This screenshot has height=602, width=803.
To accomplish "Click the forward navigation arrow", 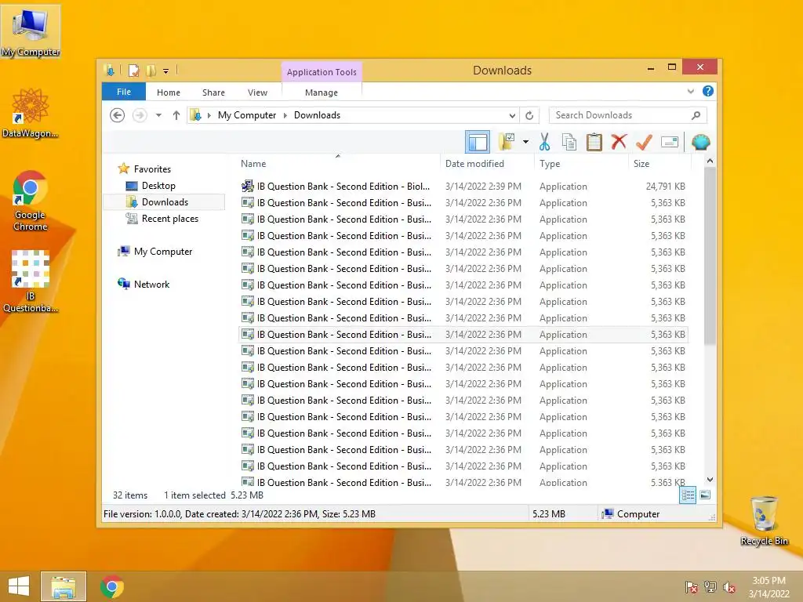I will (x=140, y=115).
